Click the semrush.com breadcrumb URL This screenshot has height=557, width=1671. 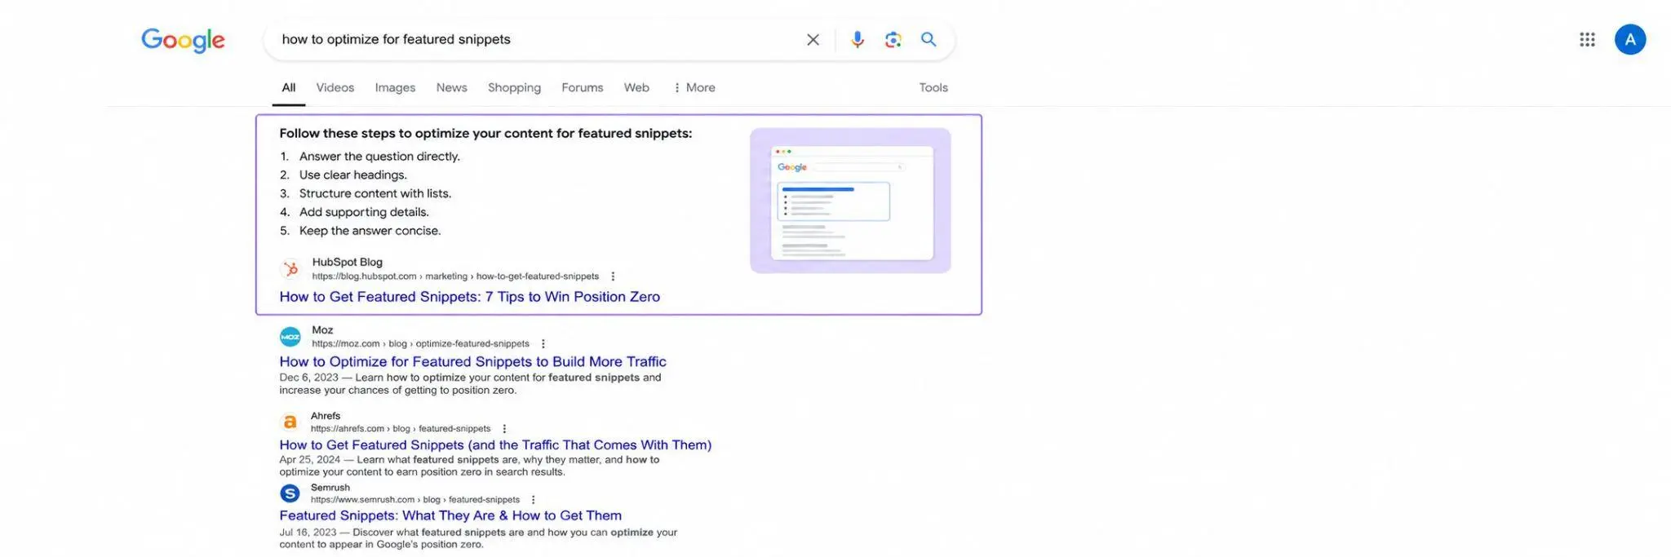(x=415, y=500)
